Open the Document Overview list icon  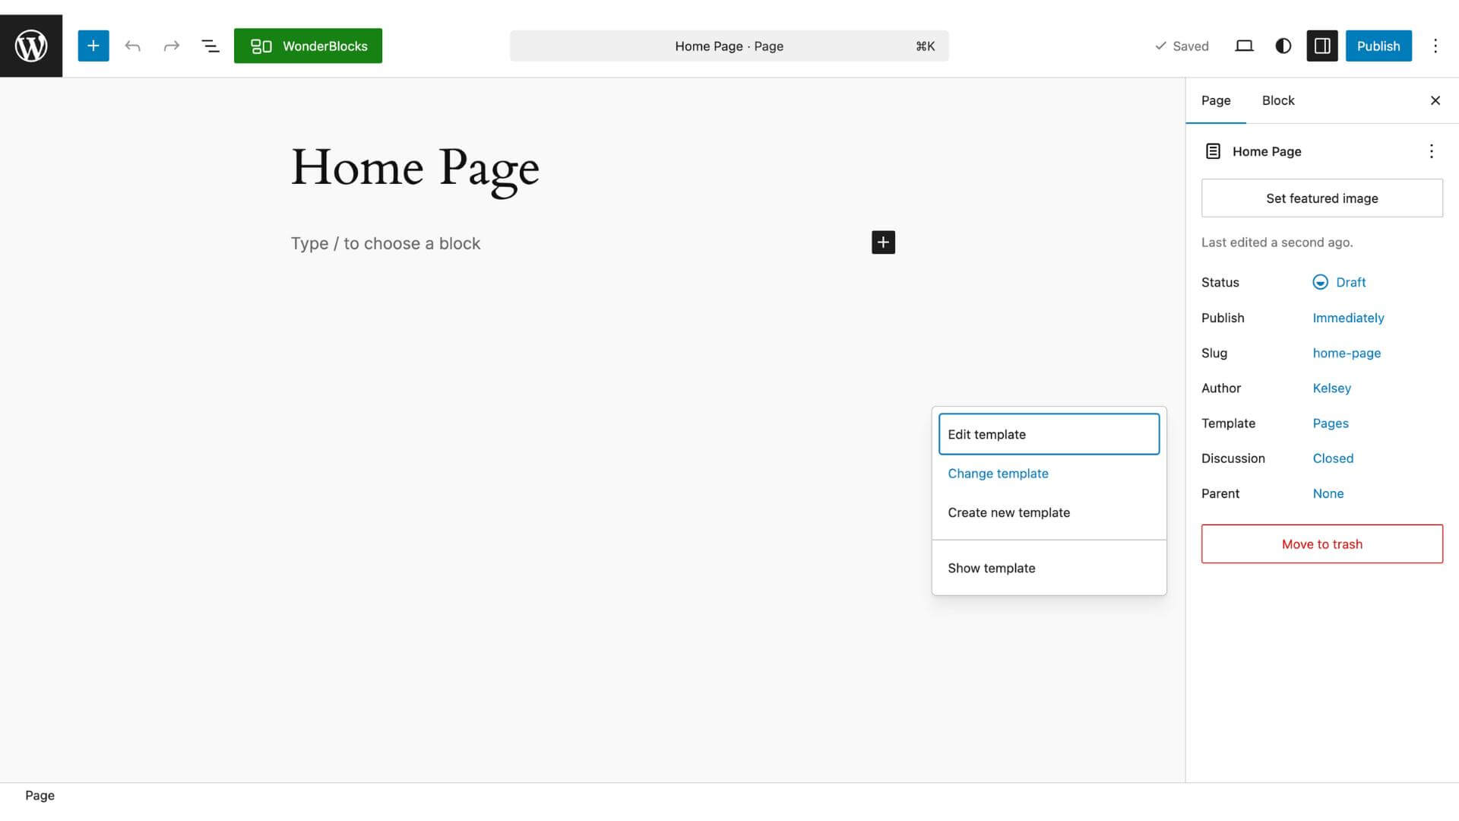tap(210, 46)
